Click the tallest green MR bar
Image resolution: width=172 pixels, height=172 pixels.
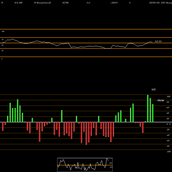[148, 108]
